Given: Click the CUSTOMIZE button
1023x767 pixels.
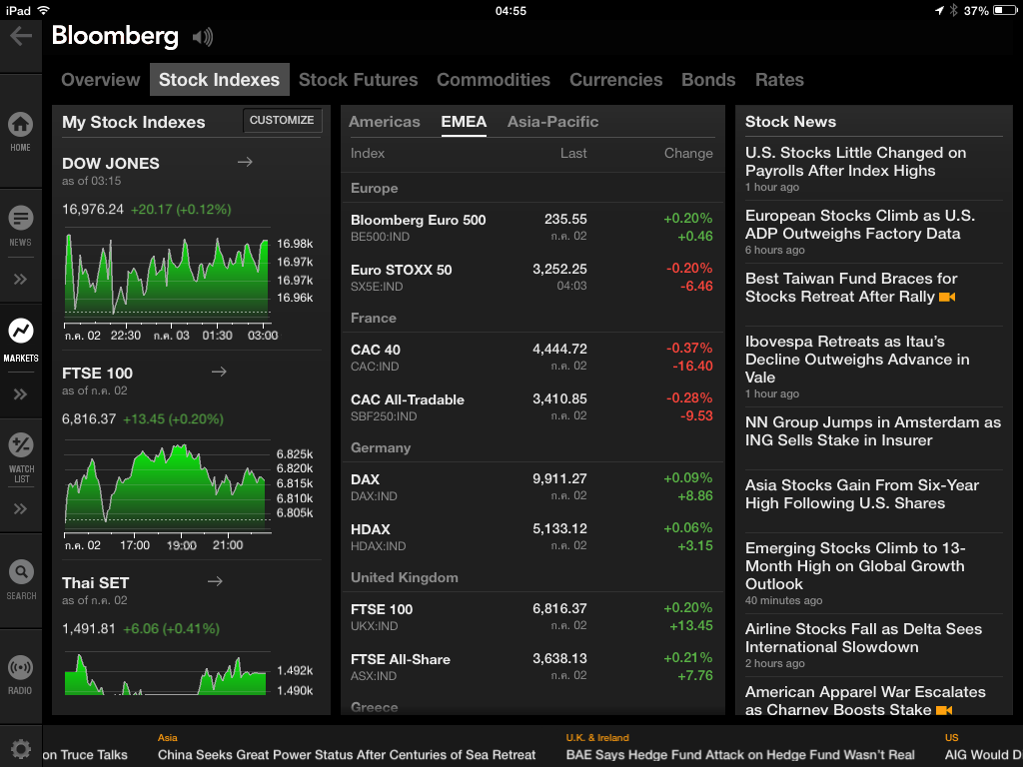Looking at the screenshot, I should click(x=282, y=120).
